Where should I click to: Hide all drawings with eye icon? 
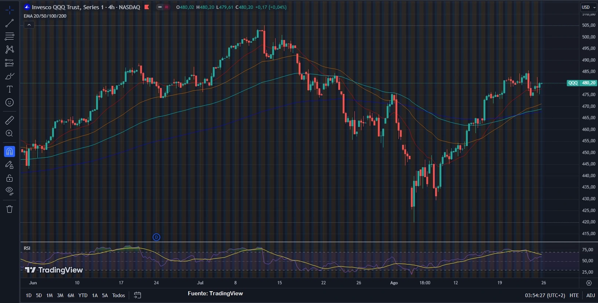pyautogui.click(x=10, y=191)
